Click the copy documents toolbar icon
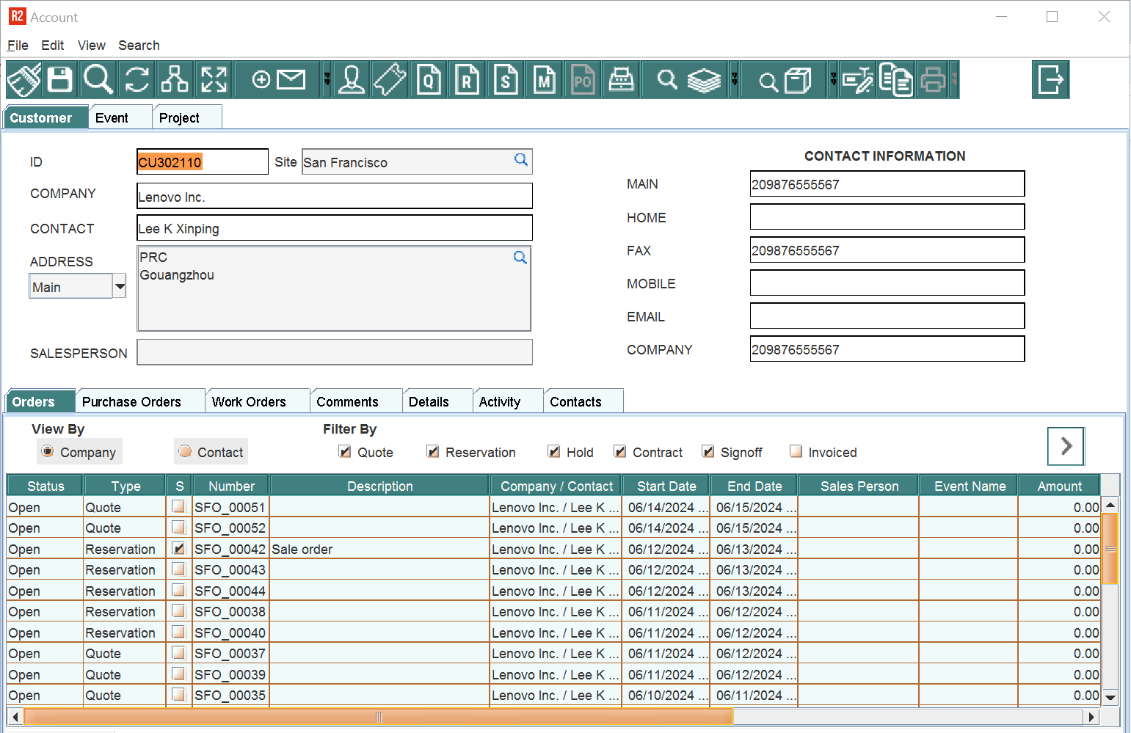Image resolution: width=1131 pixels, height=733 pixels. pyautogui.click(x=895, y=79)
